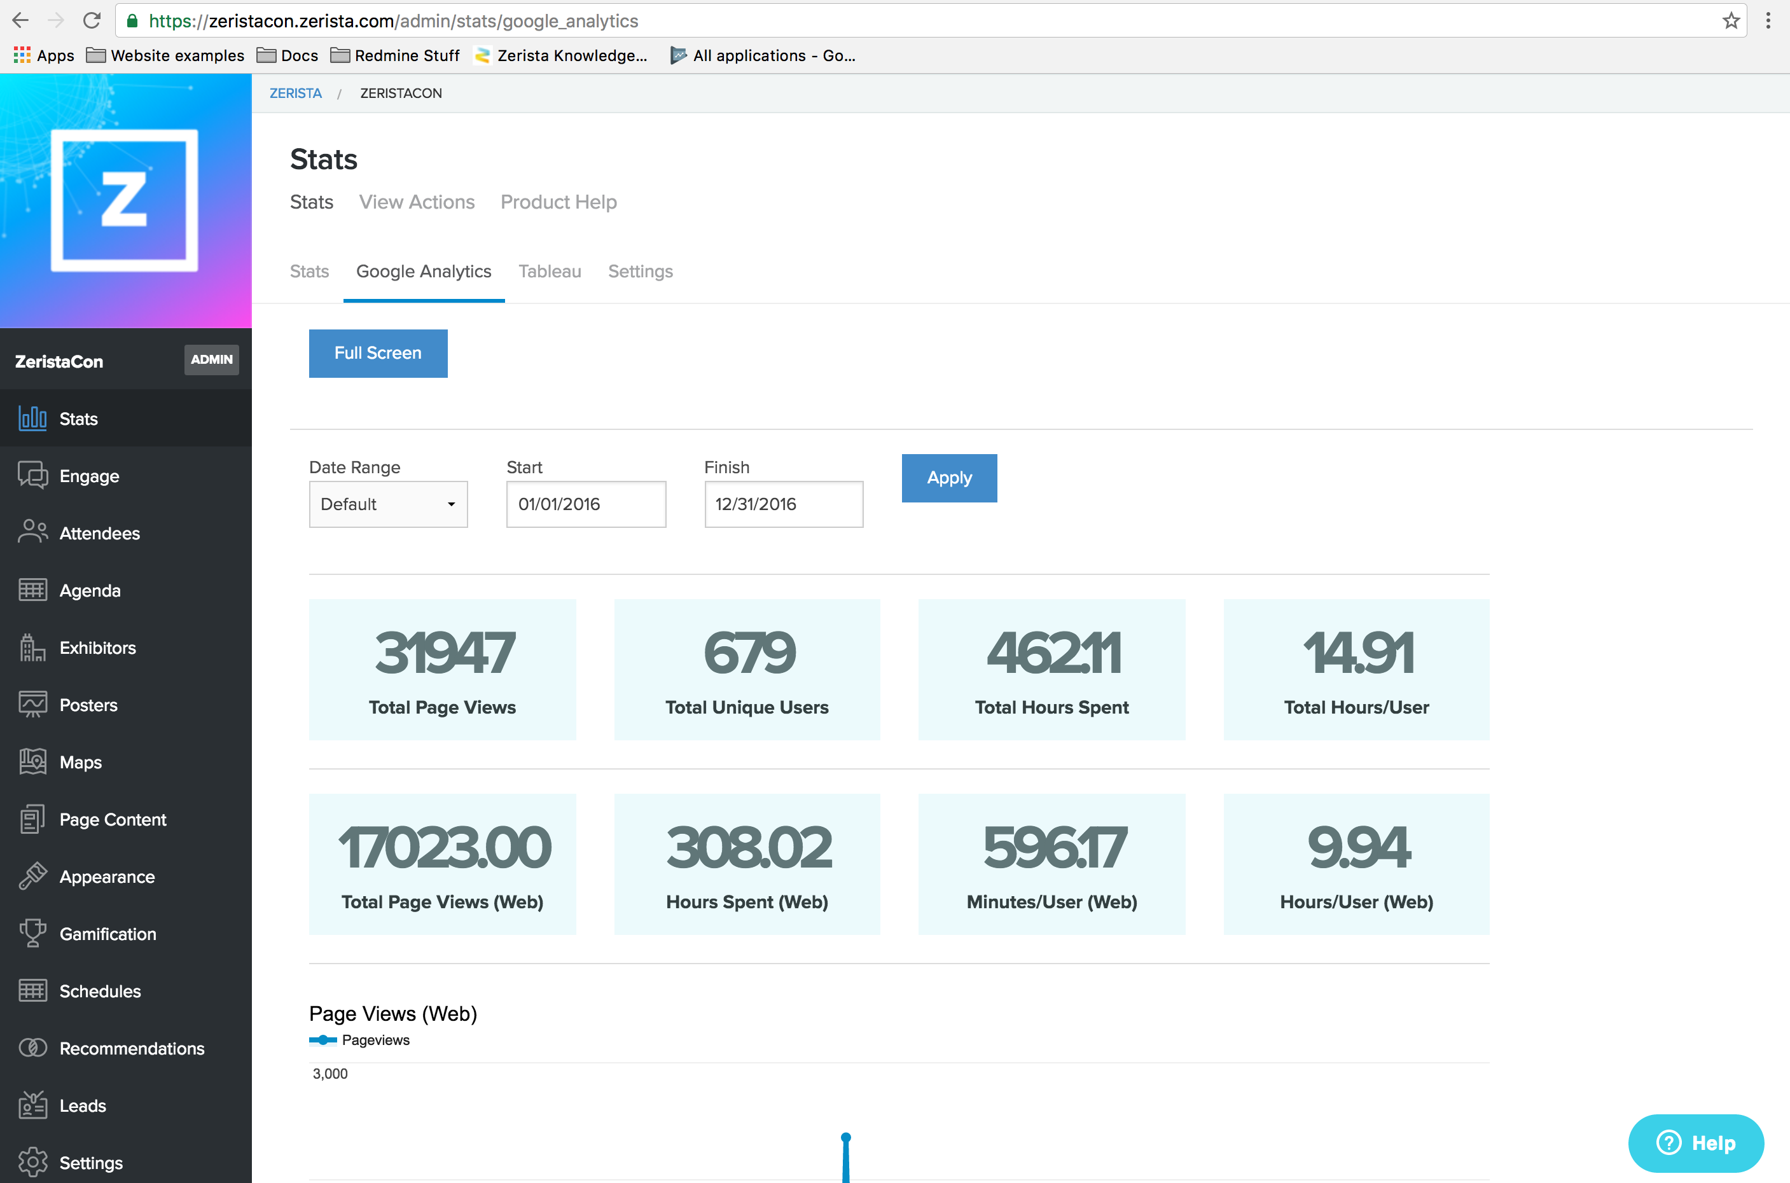
Task: Open All applications bookmark
Action: pyautogui.click(x=762, y=55)
